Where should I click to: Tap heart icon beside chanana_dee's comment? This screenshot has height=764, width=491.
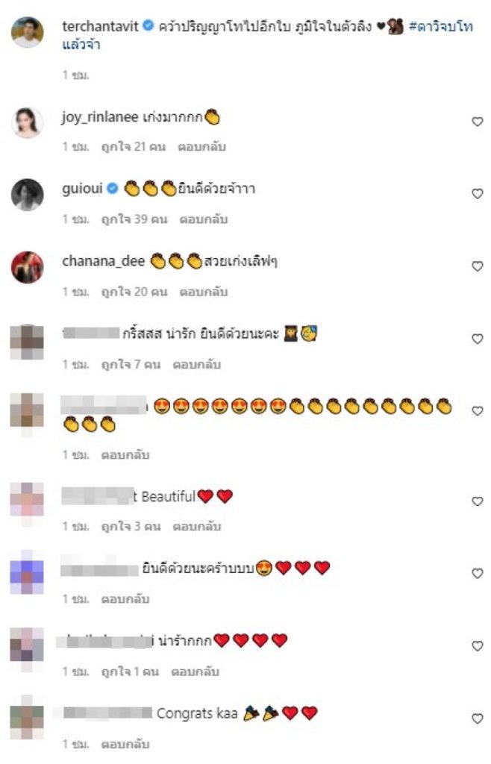pyautogui.click(x=478, y=266)
